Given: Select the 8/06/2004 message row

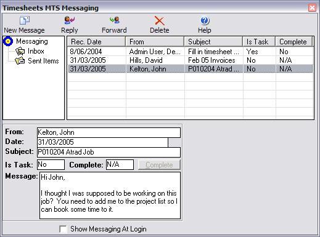Looking at the screenshot, I should pyautogui.click(x=191, y=52).
